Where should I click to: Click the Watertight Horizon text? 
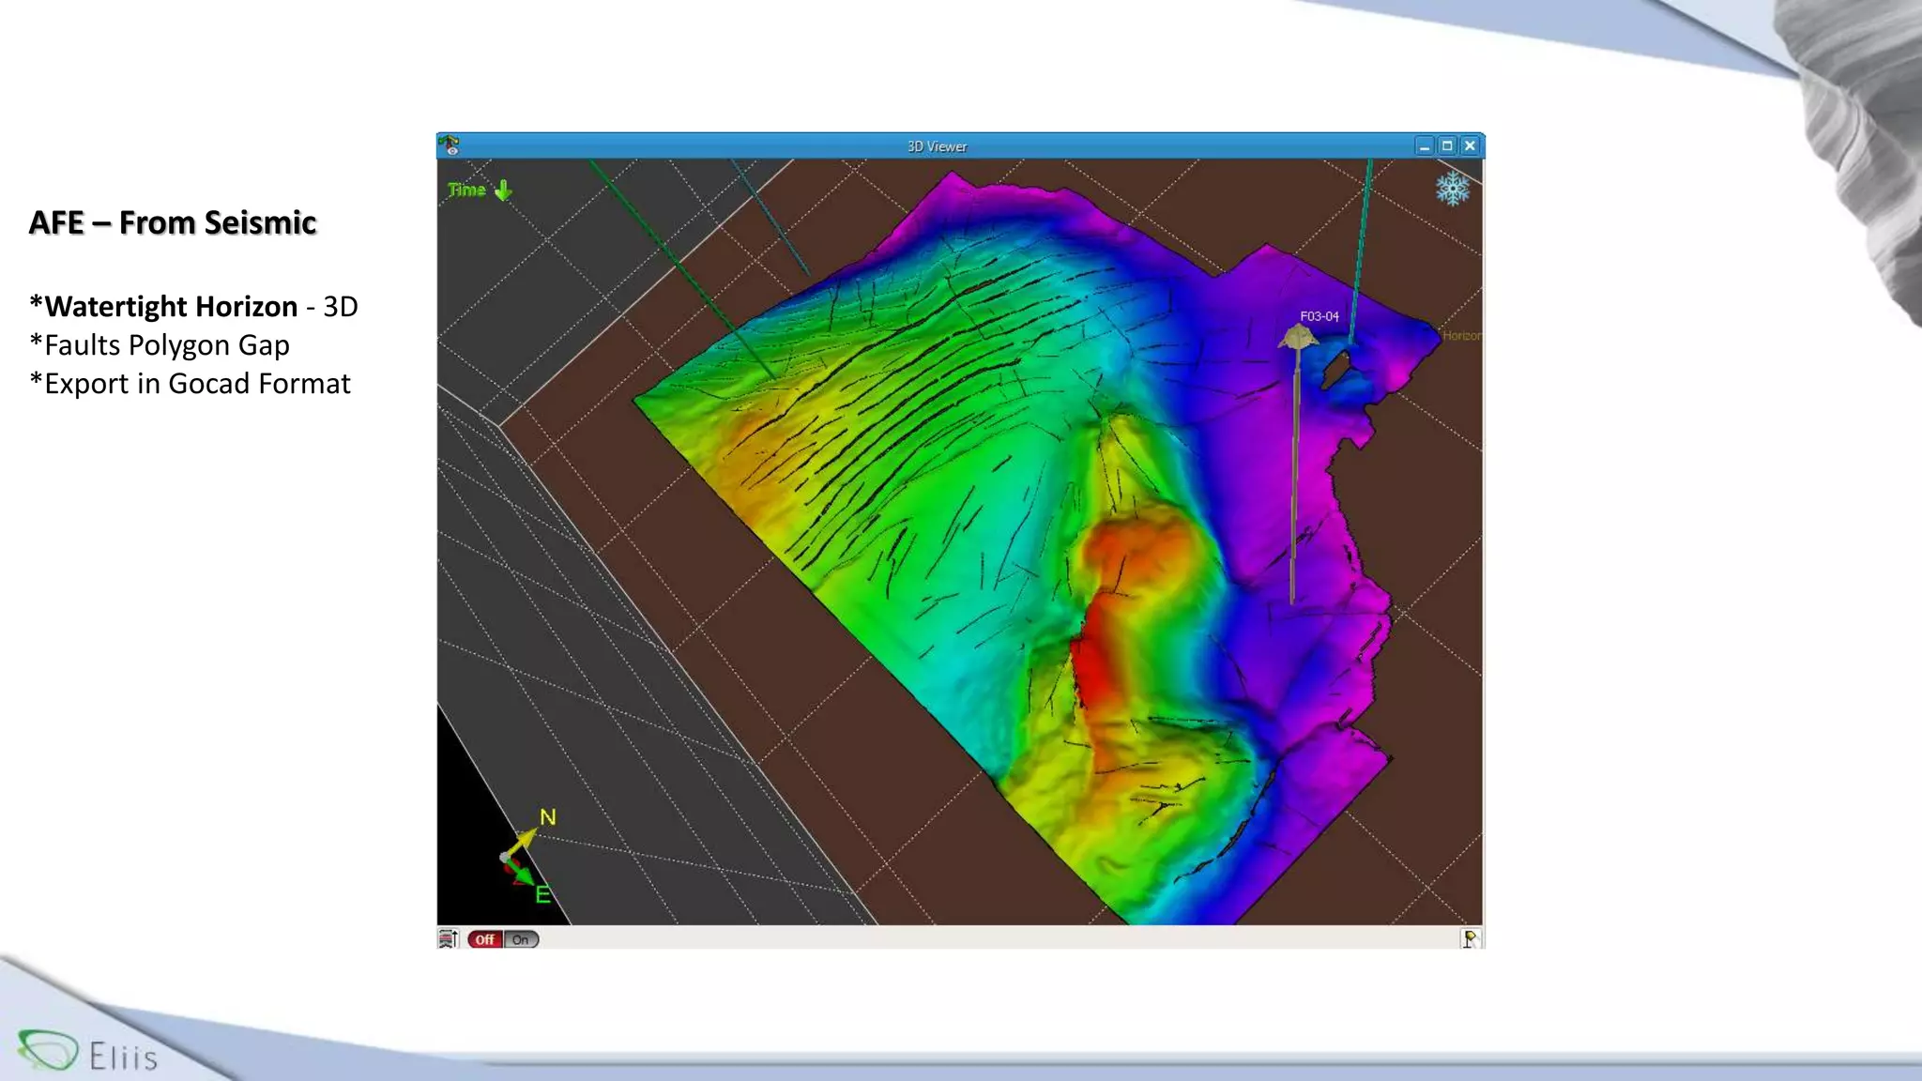(171, 307)
